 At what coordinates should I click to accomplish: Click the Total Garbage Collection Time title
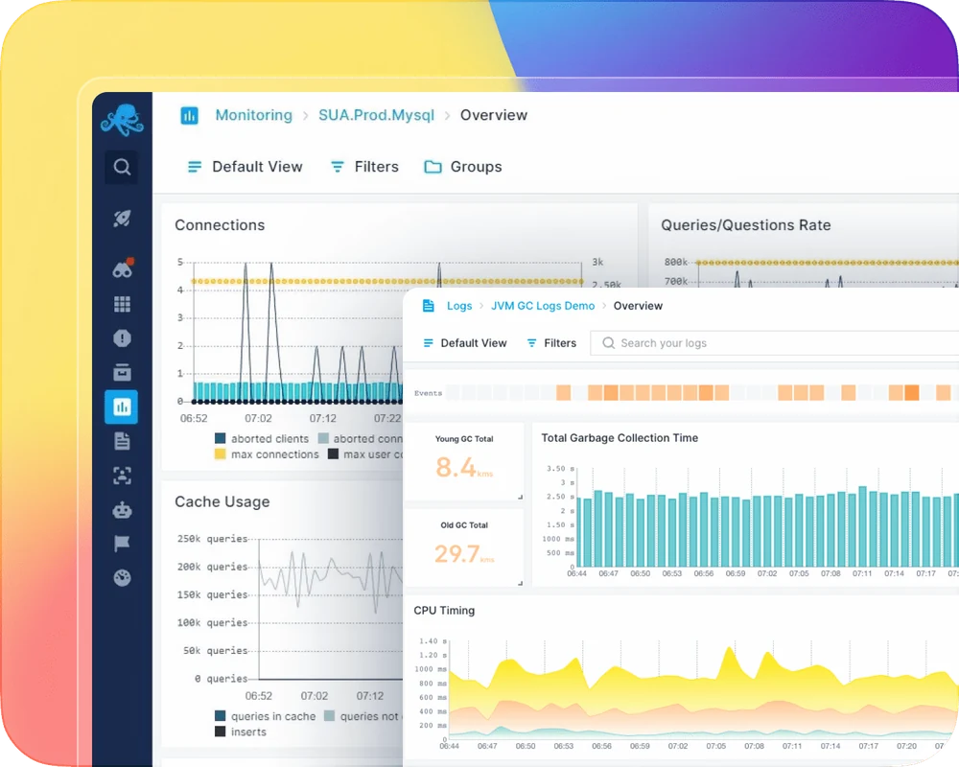tap(620, 438)
